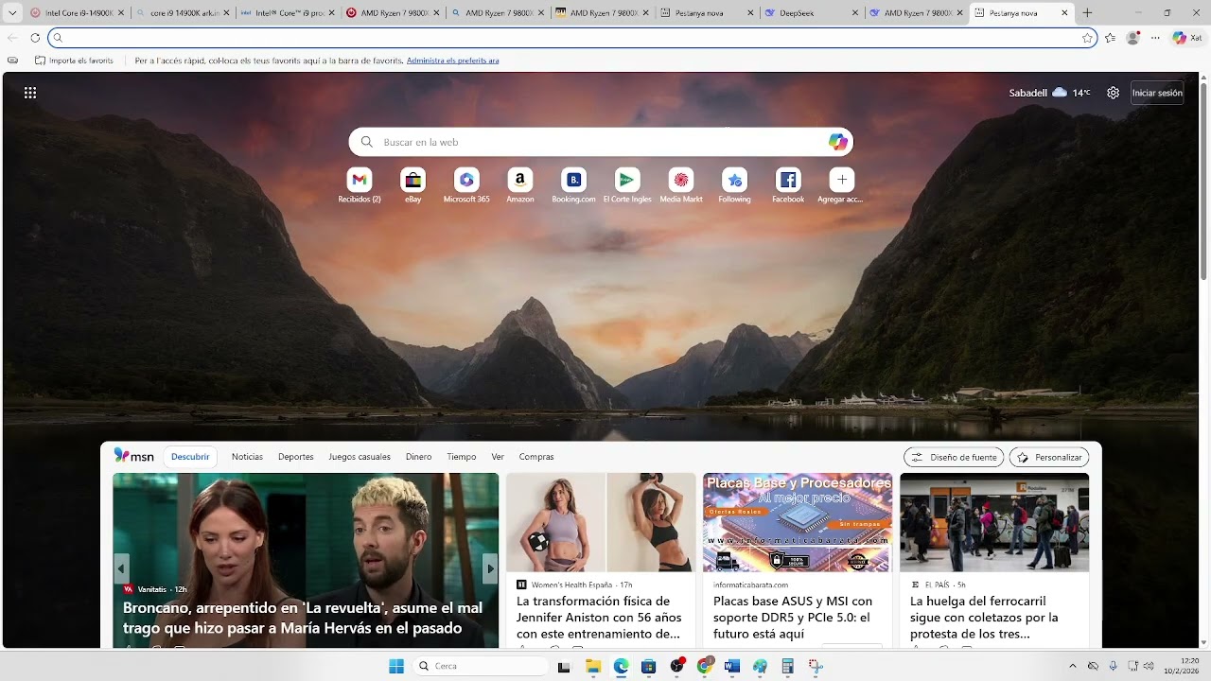Viewport: 1211px width, 681px height.
Task: Open the tab actions menu chevron
Action: click(x=12, y=13)
